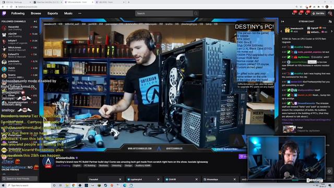
Task: Open the user avatar menu
Action: click(x=330, y=14)
